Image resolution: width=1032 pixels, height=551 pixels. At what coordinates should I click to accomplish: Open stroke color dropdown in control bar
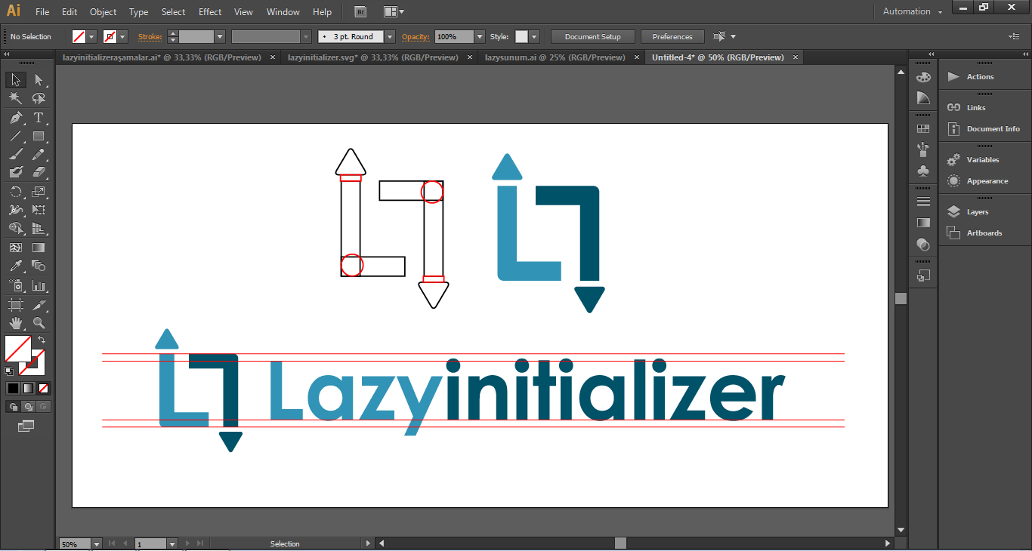tap(122, 36)
